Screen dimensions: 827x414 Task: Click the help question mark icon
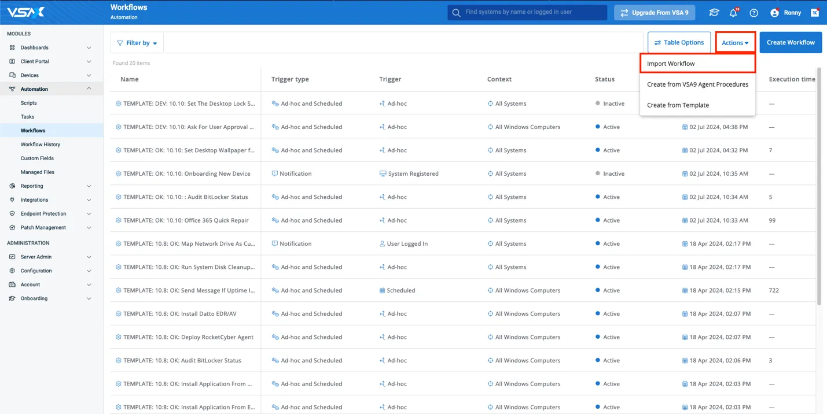pyautogui.click(x=754, y=13)
